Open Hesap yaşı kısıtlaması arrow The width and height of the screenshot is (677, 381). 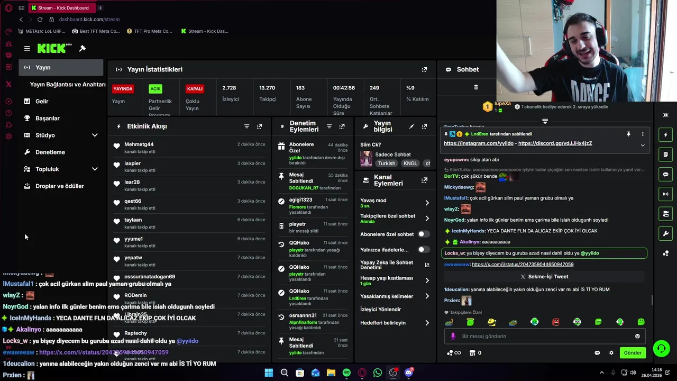(x=427, y=280)
